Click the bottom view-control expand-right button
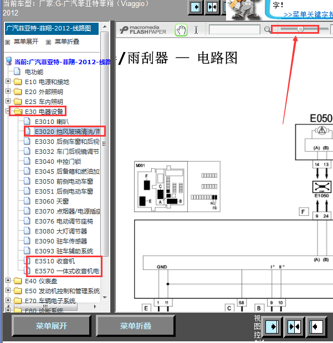Screen dimensions: 333x343 pyautogui.click(x=272, y=327)
